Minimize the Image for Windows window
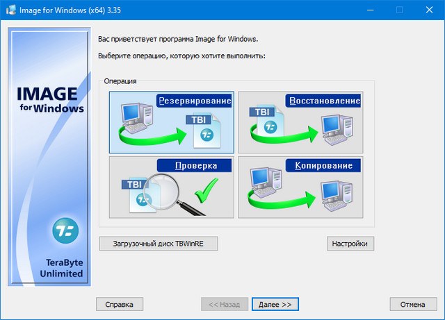Screen dimensions: 445x320 point(367,10)
